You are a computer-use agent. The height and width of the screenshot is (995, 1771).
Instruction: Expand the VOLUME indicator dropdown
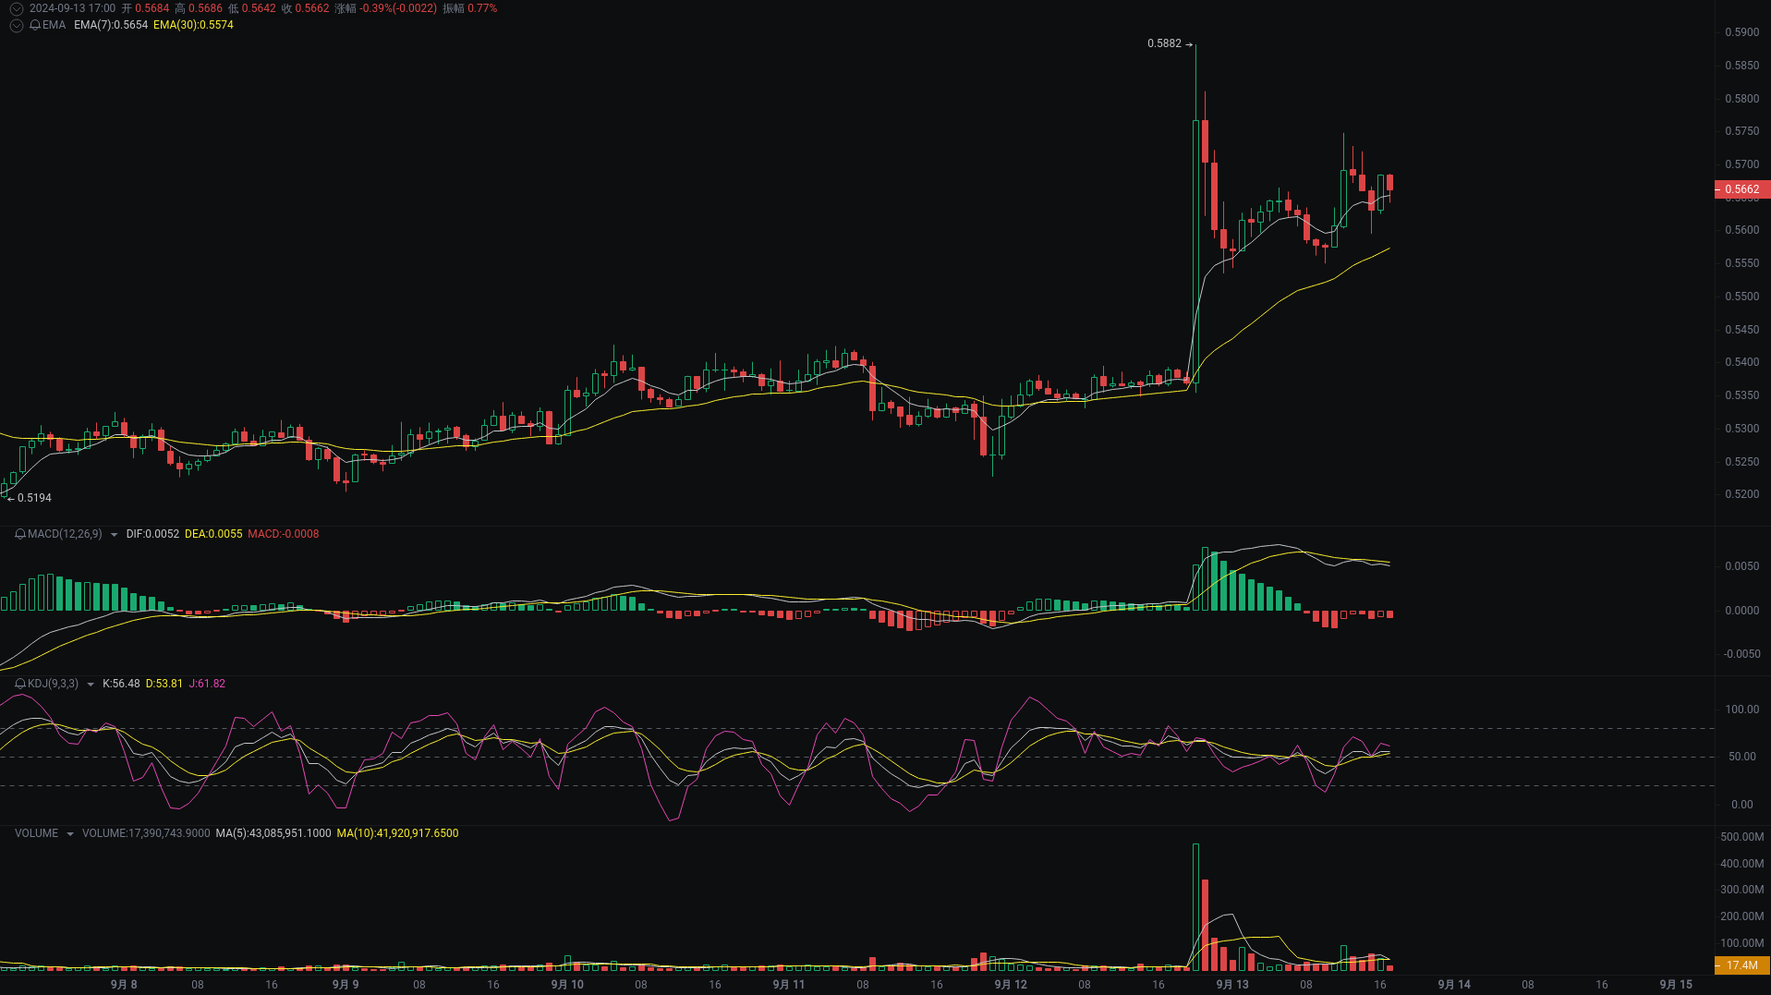tap(69, 832)
